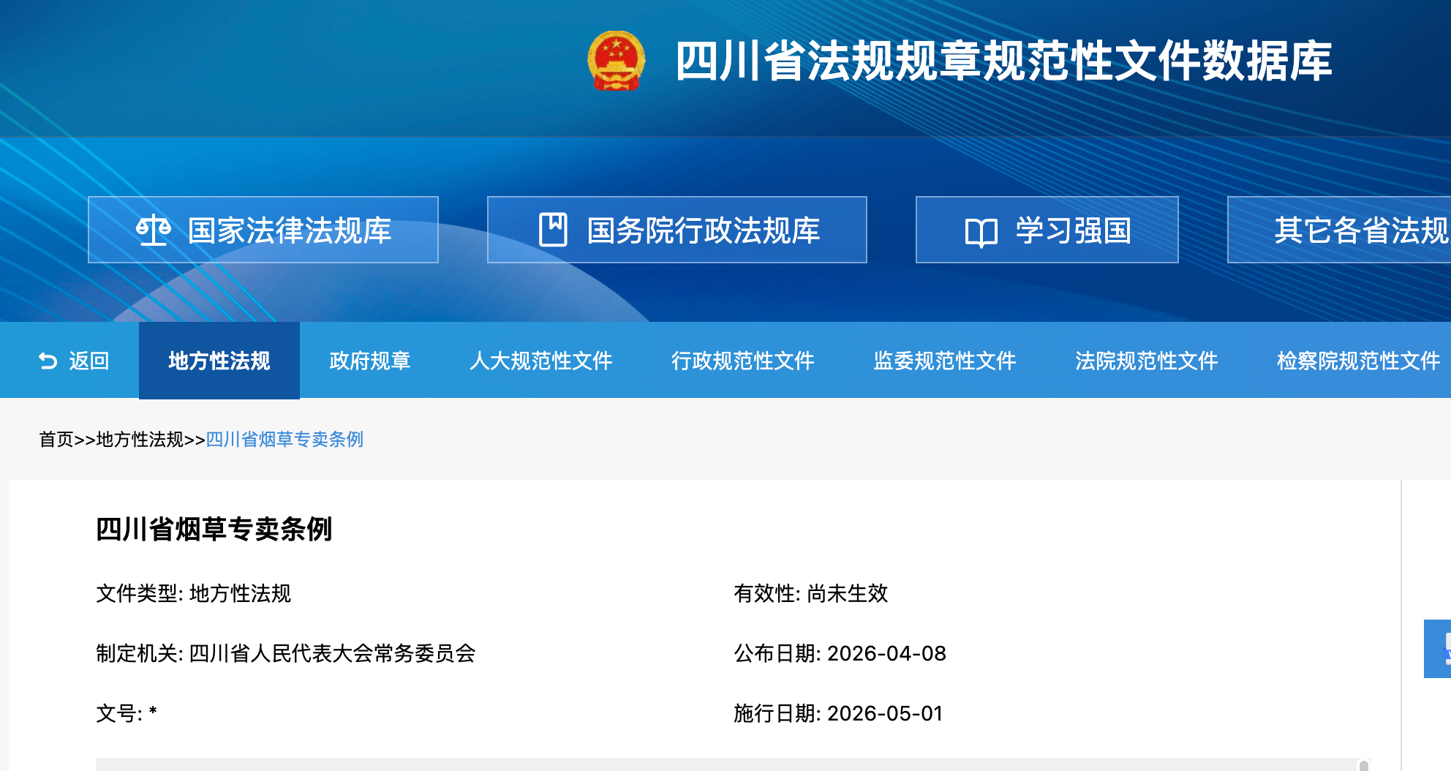
Task: Click the bold 四川省烟草专卖条例 document heading
Action: [214, 529]
